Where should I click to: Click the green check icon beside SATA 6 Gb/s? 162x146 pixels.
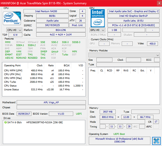coord(6,122)
